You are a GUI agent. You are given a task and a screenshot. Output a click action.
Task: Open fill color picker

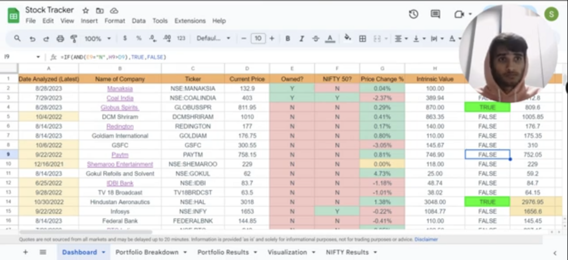[348, 38]
